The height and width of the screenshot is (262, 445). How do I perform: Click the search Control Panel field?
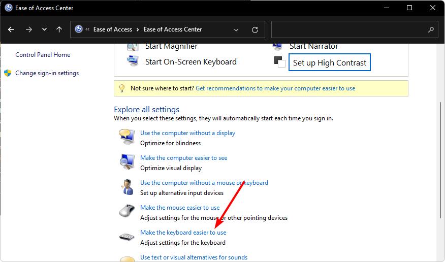[354, 29]
